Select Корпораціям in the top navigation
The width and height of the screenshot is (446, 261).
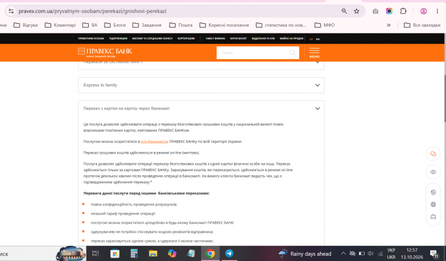pos(186,38)
